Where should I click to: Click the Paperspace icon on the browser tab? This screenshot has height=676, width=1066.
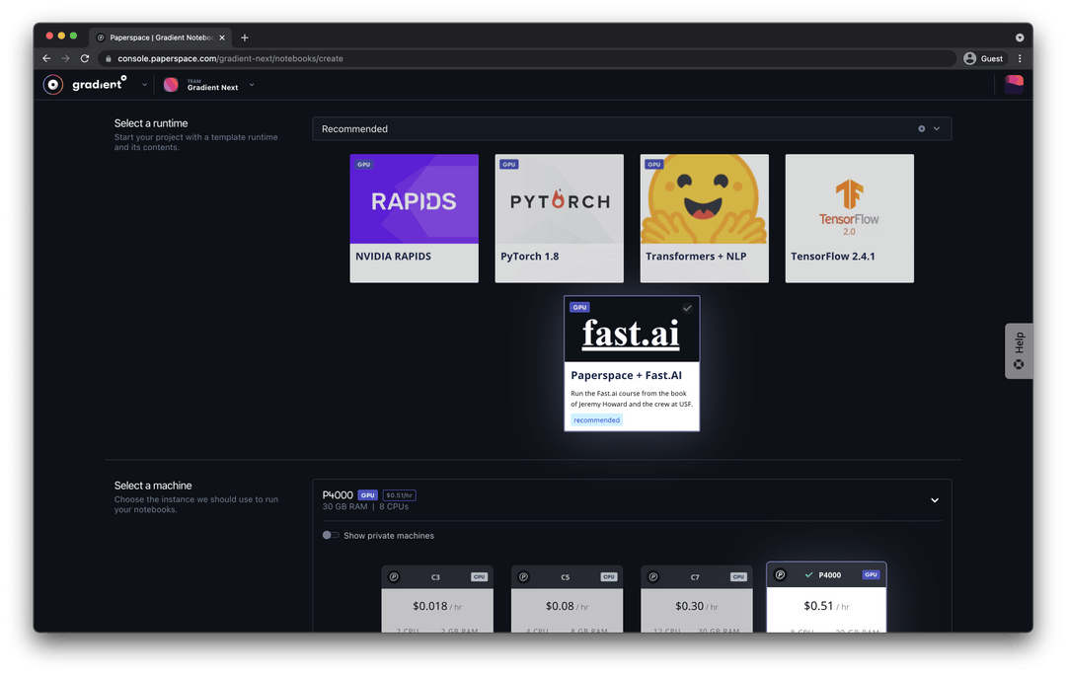pyautogui.click(x=101, y=37)
